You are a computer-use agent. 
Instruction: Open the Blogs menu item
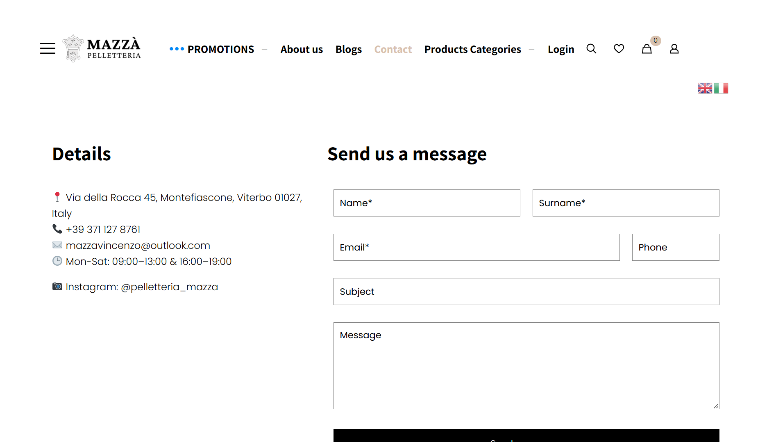point(348,50)
